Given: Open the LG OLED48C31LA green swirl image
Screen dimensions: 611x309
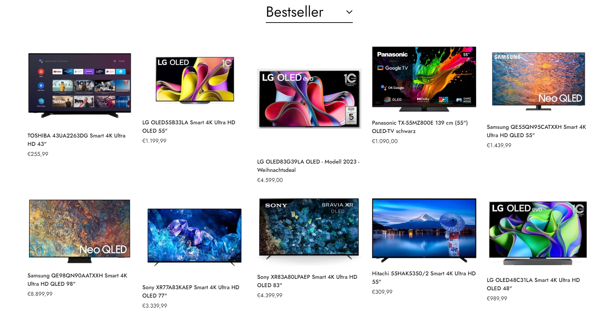Looking at the screenshot, I should [538, 233].
